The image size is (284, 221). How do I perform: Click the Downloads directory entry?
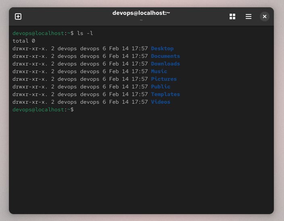point(165,63)
